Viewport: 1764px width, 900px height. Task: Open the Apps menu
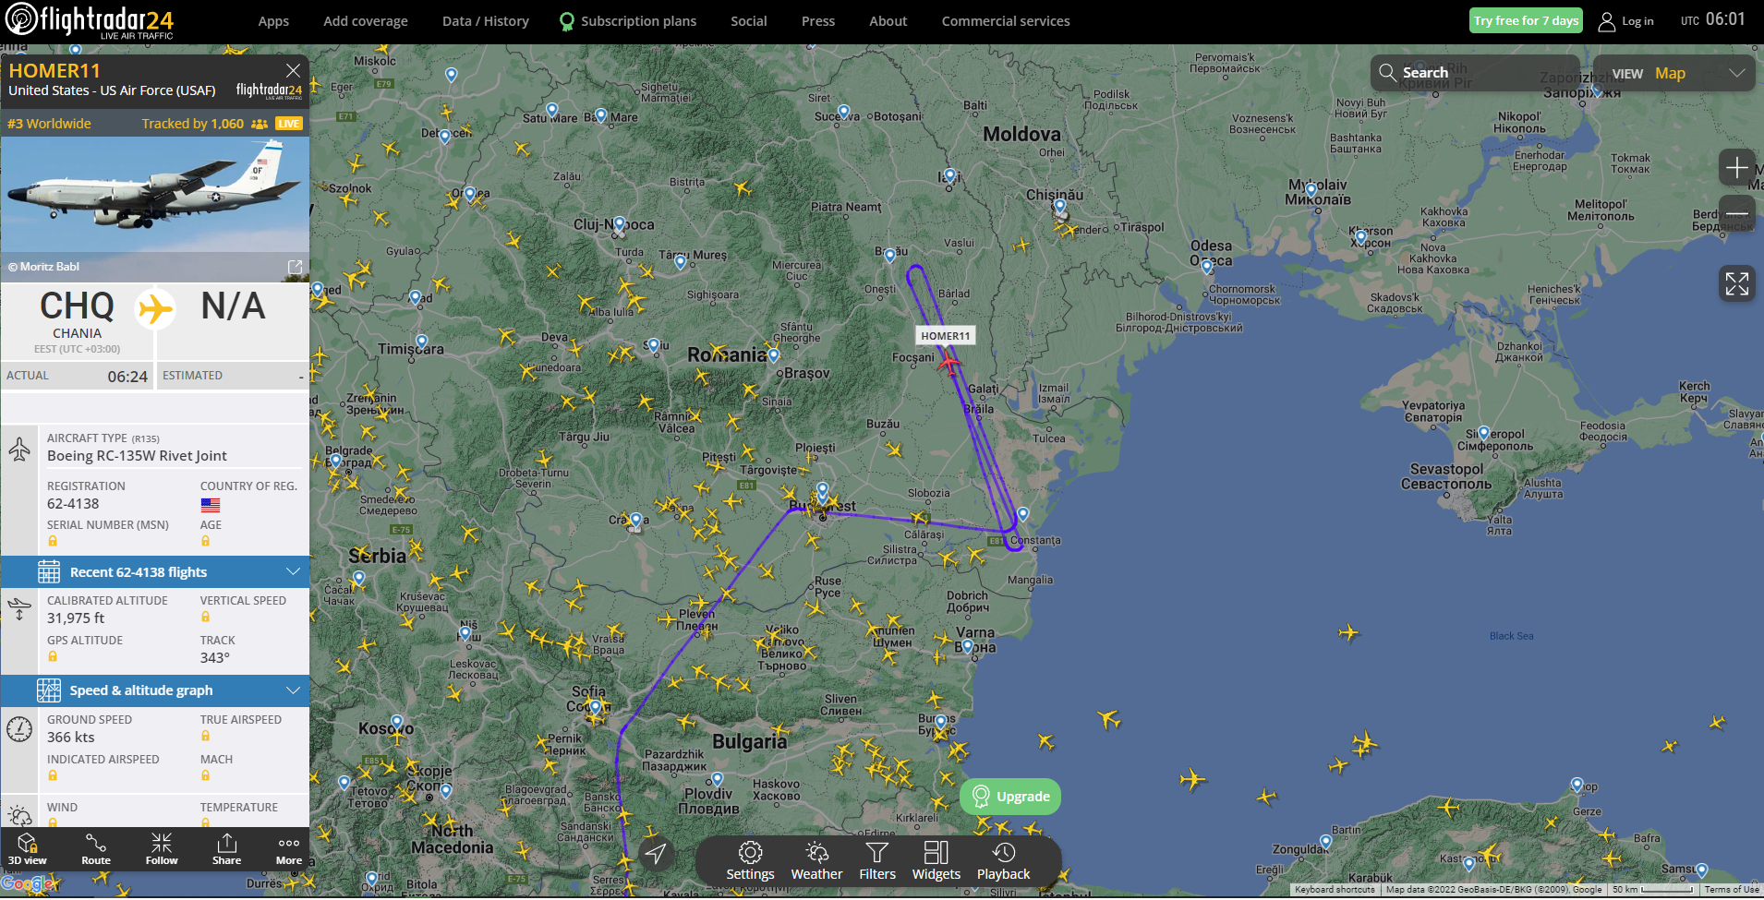(273, 21)
